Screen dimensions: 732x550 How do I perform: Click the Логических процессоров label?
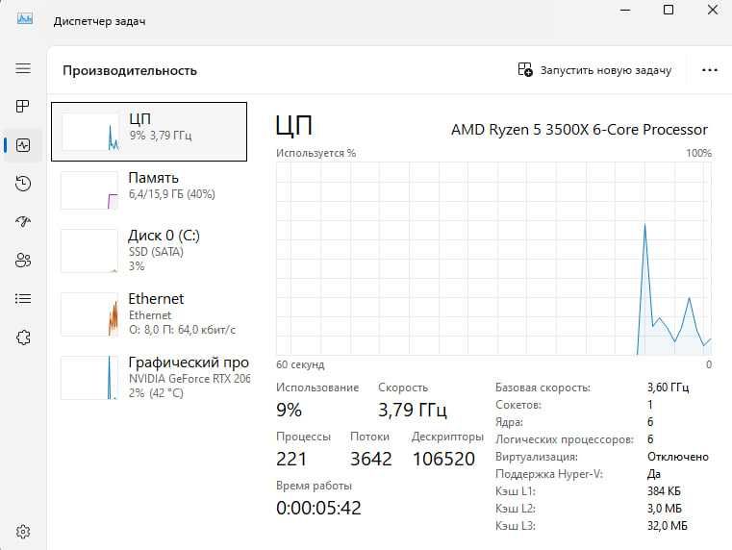click(x=565, y=439)
